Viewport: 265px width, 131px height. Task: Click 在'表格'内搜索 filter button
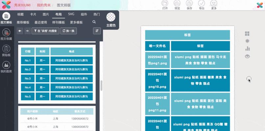[x=45, y=31]
